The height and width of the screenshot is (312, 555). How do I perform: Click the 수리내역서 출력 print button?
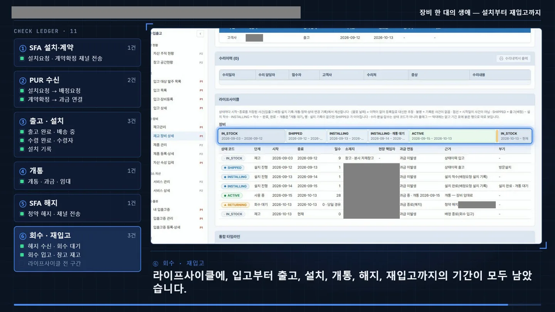[x=513, y=59]
